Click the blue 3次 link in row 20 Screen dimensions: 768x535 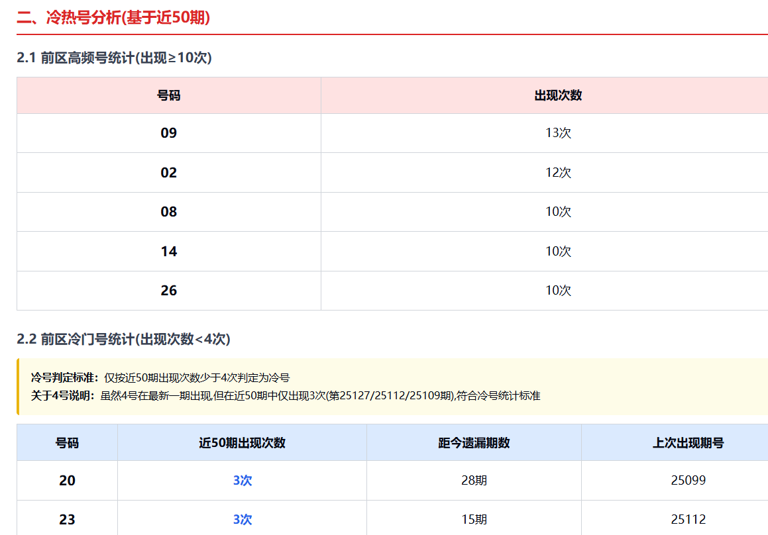tap(242, 481)
